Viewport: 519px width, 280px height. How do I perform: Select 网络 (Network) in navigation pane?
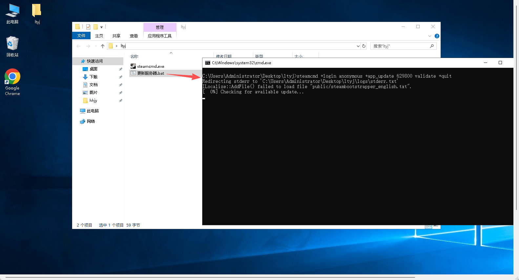coord(91,121)
